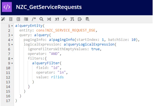This screenshot has height=106, width=154.
Task: Click the shuffle arrows toolbar icon
Action: tap(49, 19)
